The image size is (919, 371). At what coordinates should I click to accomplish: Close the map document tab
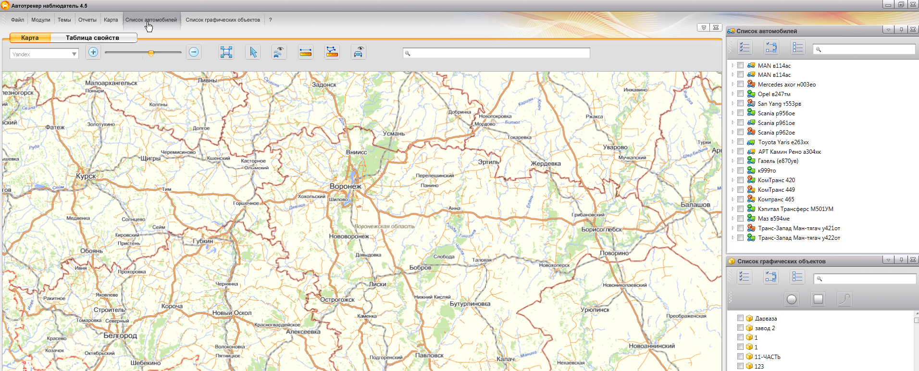pyautogui.click(x=716, y=27)
